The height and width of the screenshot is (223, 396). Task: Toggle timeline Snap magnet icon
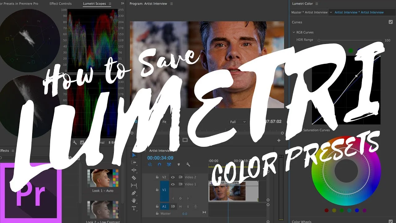tap(159, 164)
